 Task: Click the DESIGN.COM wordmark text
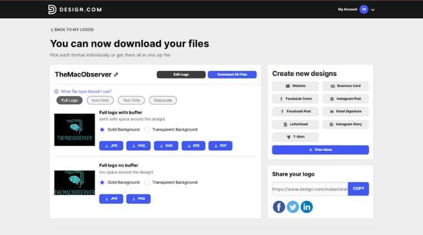coord(81,9)
